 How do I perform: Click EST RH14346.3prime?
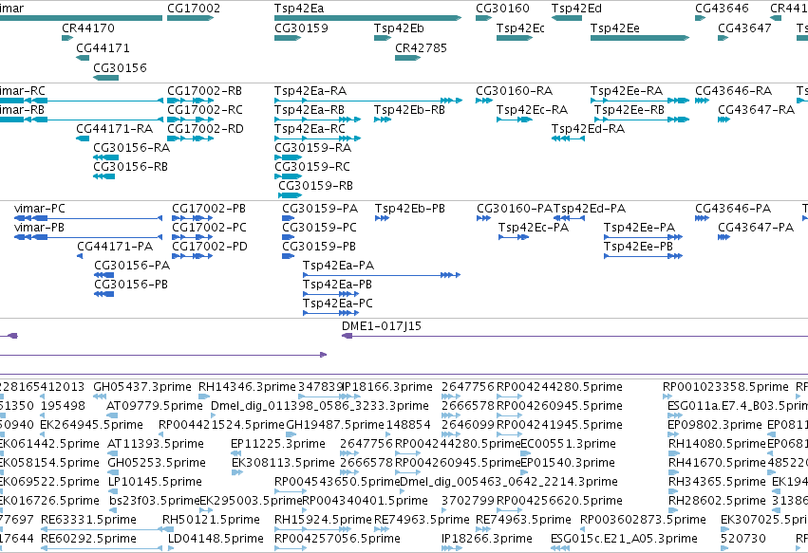(248, 387)
